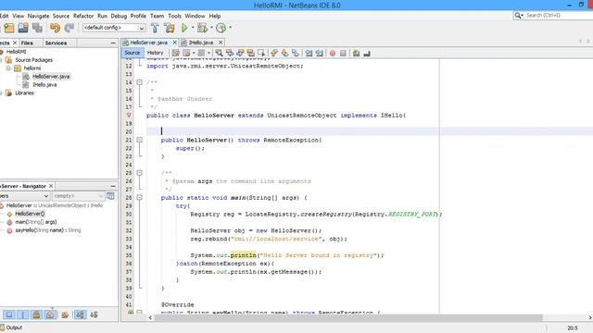Viewport: 593px width, 333px height.
Task: Open the Navigate menu
Action: (38, 16)
